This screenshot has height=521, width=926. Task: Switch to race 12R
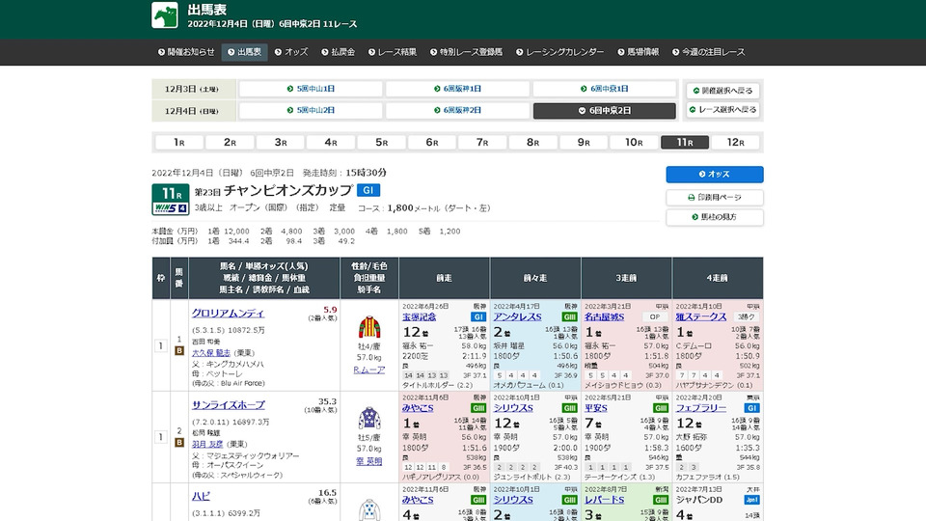735,143
